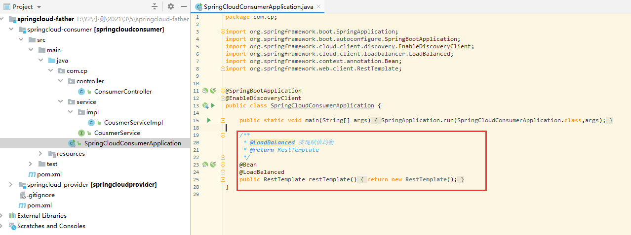Select the com.cp package row

tap(95, 71)
